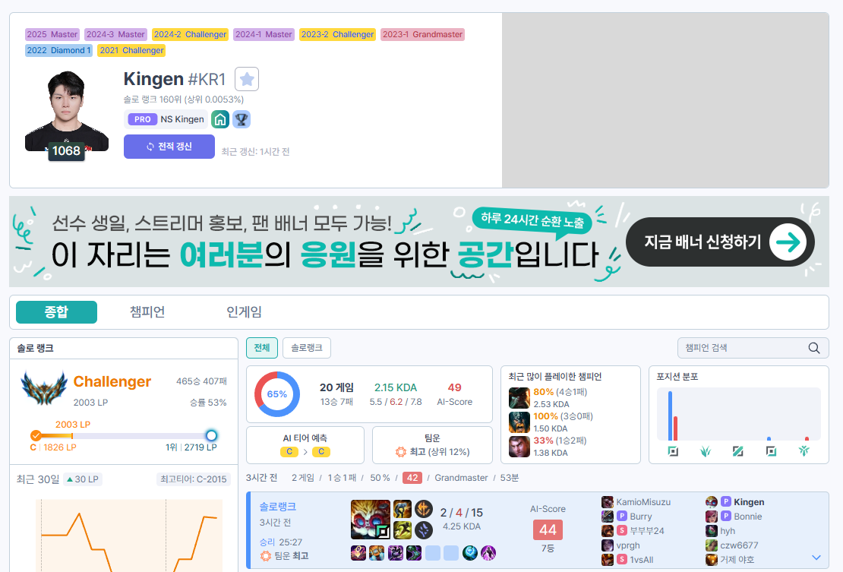
Task: Select the top lane position icon
Action: (673, 451)
